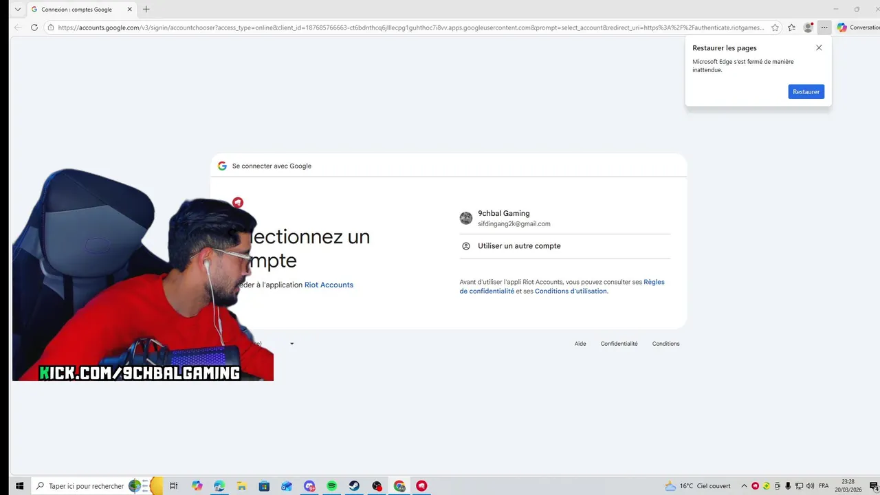
Task: Open the weather widget 16°C Ciel couvert
Action: (698, 486)
